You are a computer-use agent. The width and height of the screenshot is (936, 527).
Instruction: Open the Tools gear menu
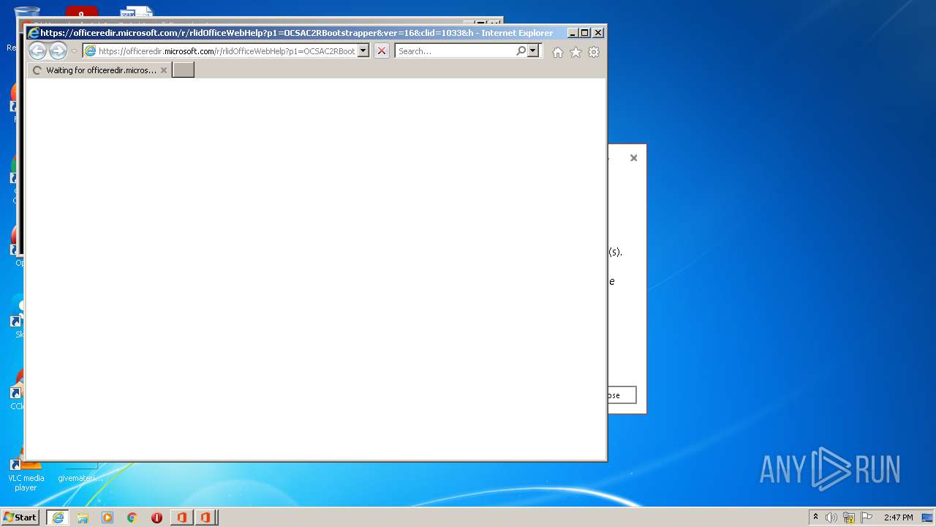click(594, 52)
